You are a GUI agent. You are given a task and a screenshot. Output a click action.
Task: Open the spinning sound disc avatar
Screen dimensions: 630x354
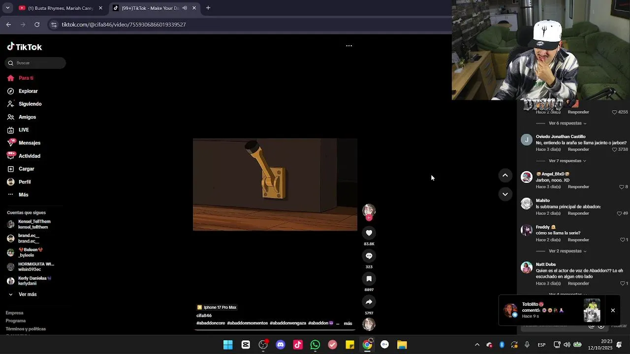click(x=369, y=324)
